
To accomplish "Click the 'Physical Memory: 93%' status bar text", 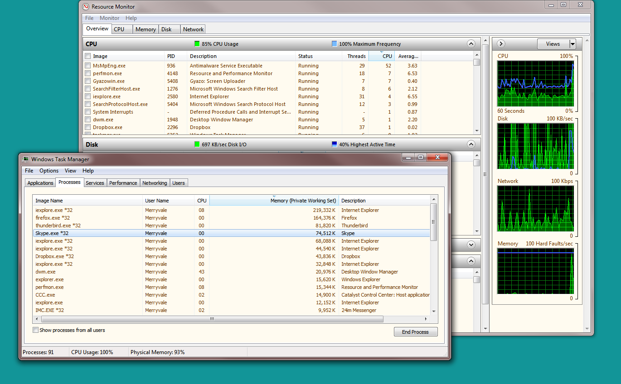I will tap(157, 352).
